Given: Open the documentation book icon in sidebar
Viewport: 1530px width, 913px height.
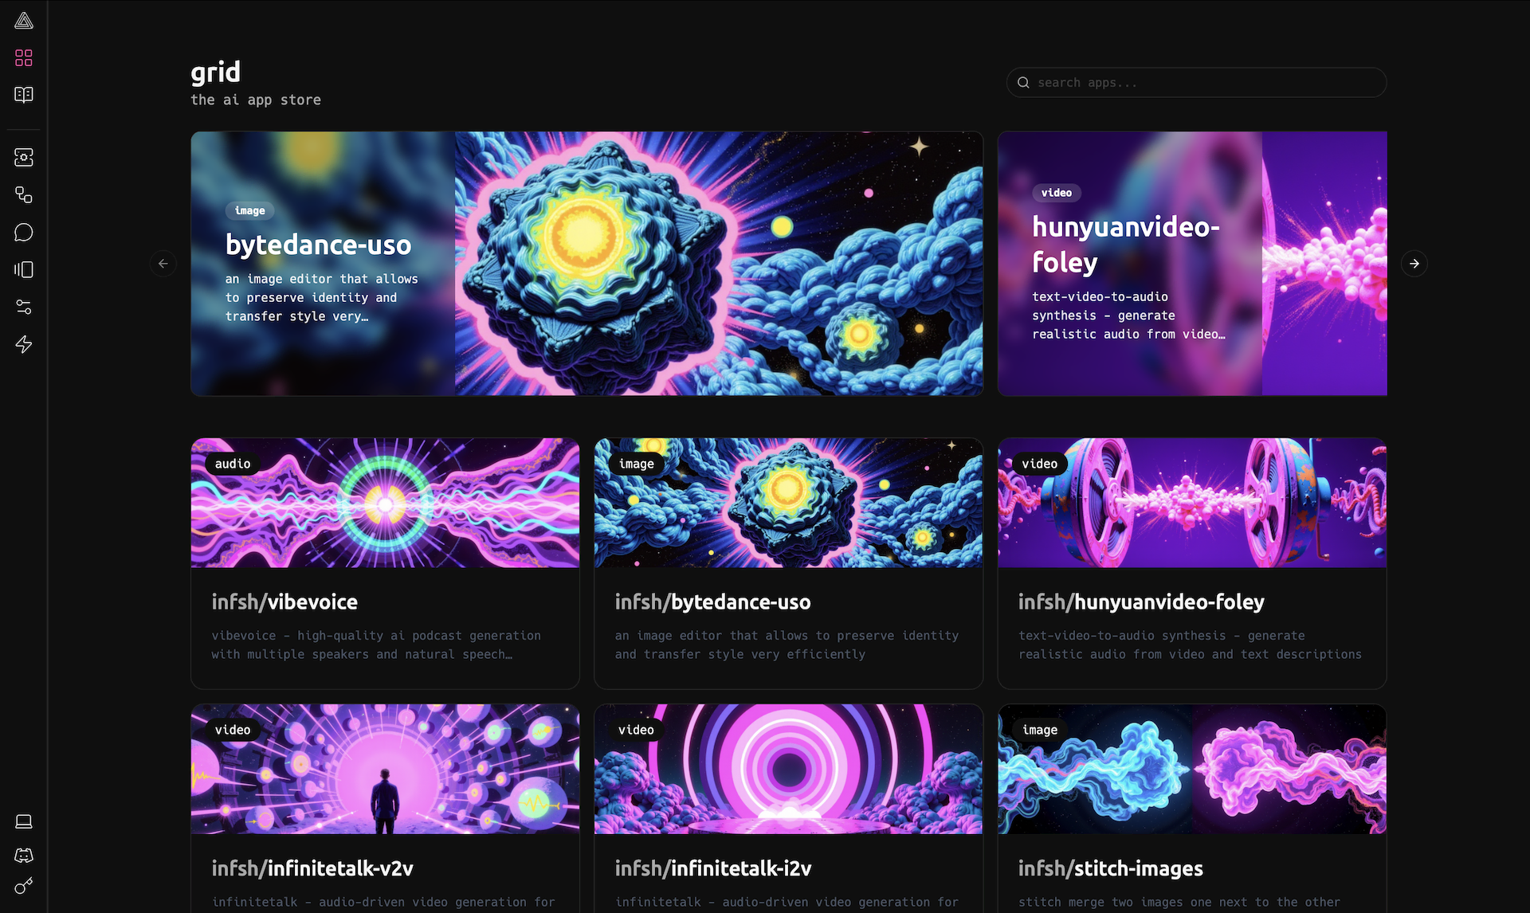Looking at the screenshot, I should pos(23,94).
